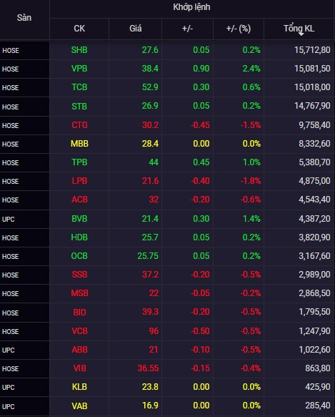This screenshot has height=417, width=335.
Task: Select the Sàn column header
Action: pos(24,18)
